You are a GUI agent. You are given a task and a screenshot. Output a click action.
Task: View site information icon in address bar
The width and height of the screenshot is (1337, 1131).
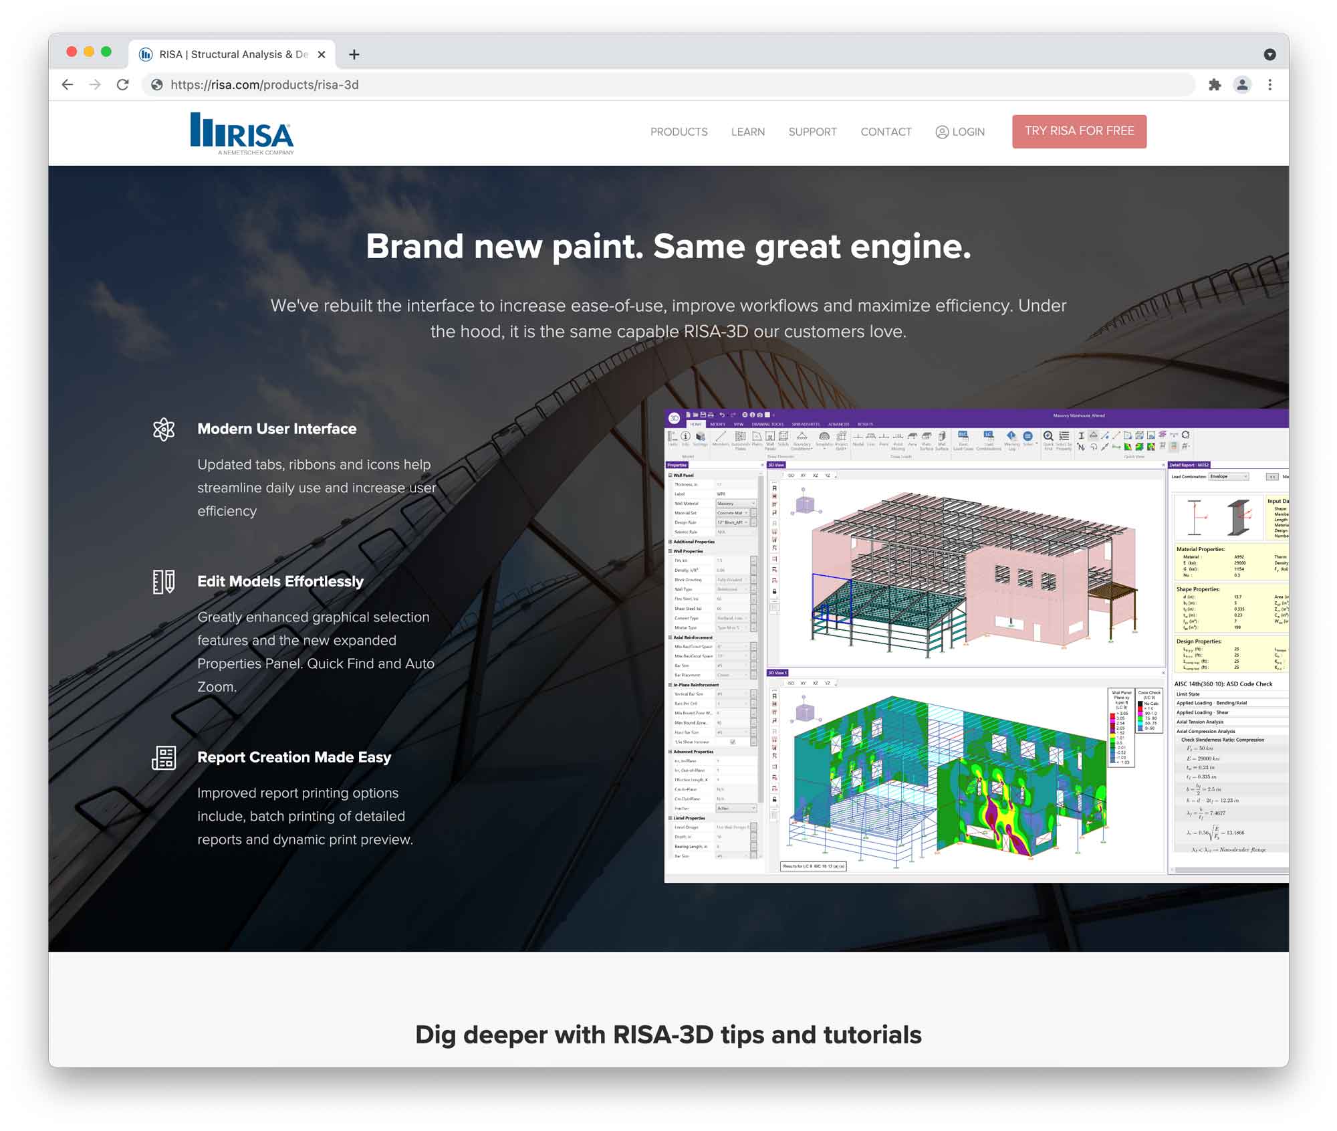(x=156, y=84)
